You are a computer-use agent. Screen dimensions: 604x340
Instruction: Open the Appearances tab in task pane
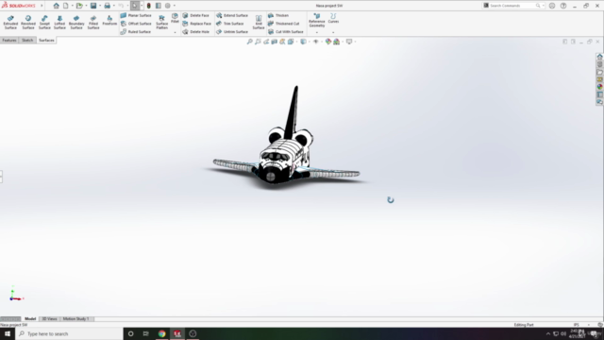point(600,87)
